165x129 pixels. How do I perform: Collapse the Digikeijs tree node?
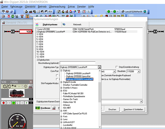[61, 71]
